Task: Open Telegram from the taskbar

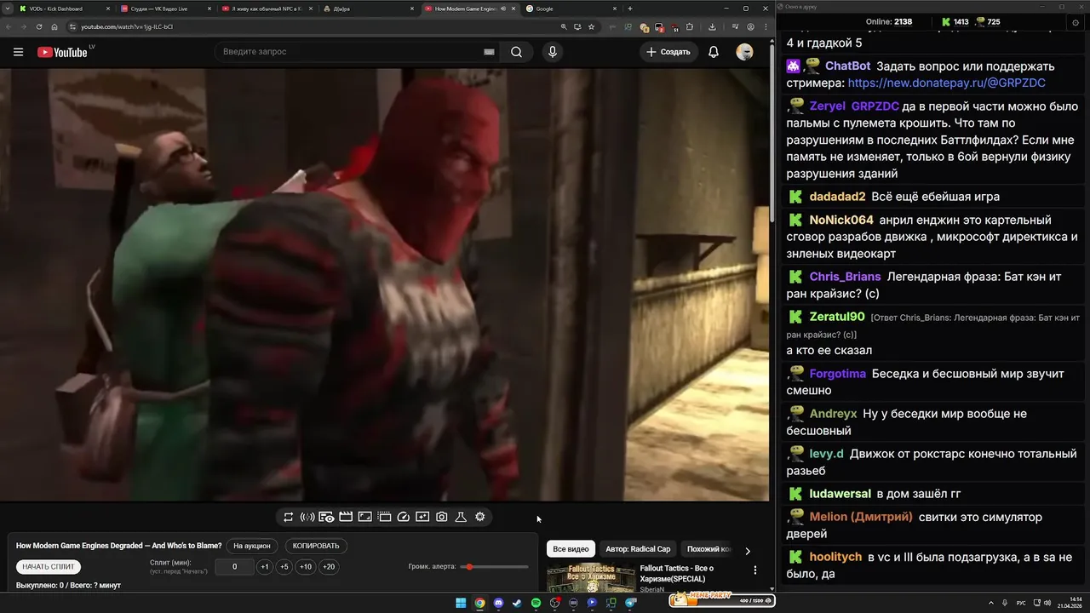Action: tap(630, 603)
